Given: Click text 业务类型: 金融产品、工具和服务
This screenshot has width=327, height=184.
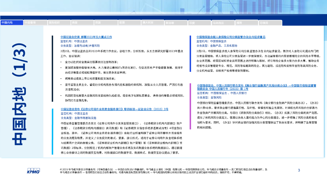Looking at the screenshot, I should [x=217, y=46].
